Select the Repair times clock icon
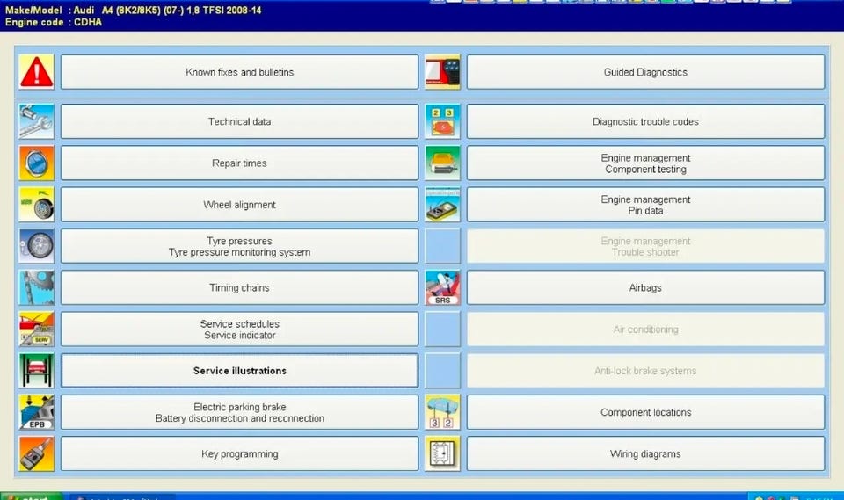 point(37,163)
